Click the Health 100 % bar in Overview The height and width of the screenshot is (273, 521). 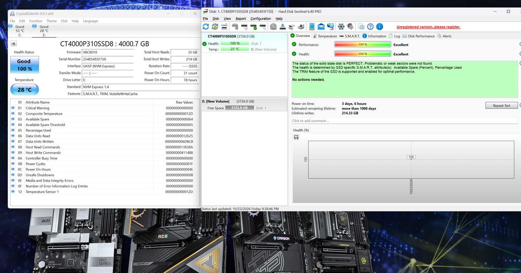pos(363,54)
